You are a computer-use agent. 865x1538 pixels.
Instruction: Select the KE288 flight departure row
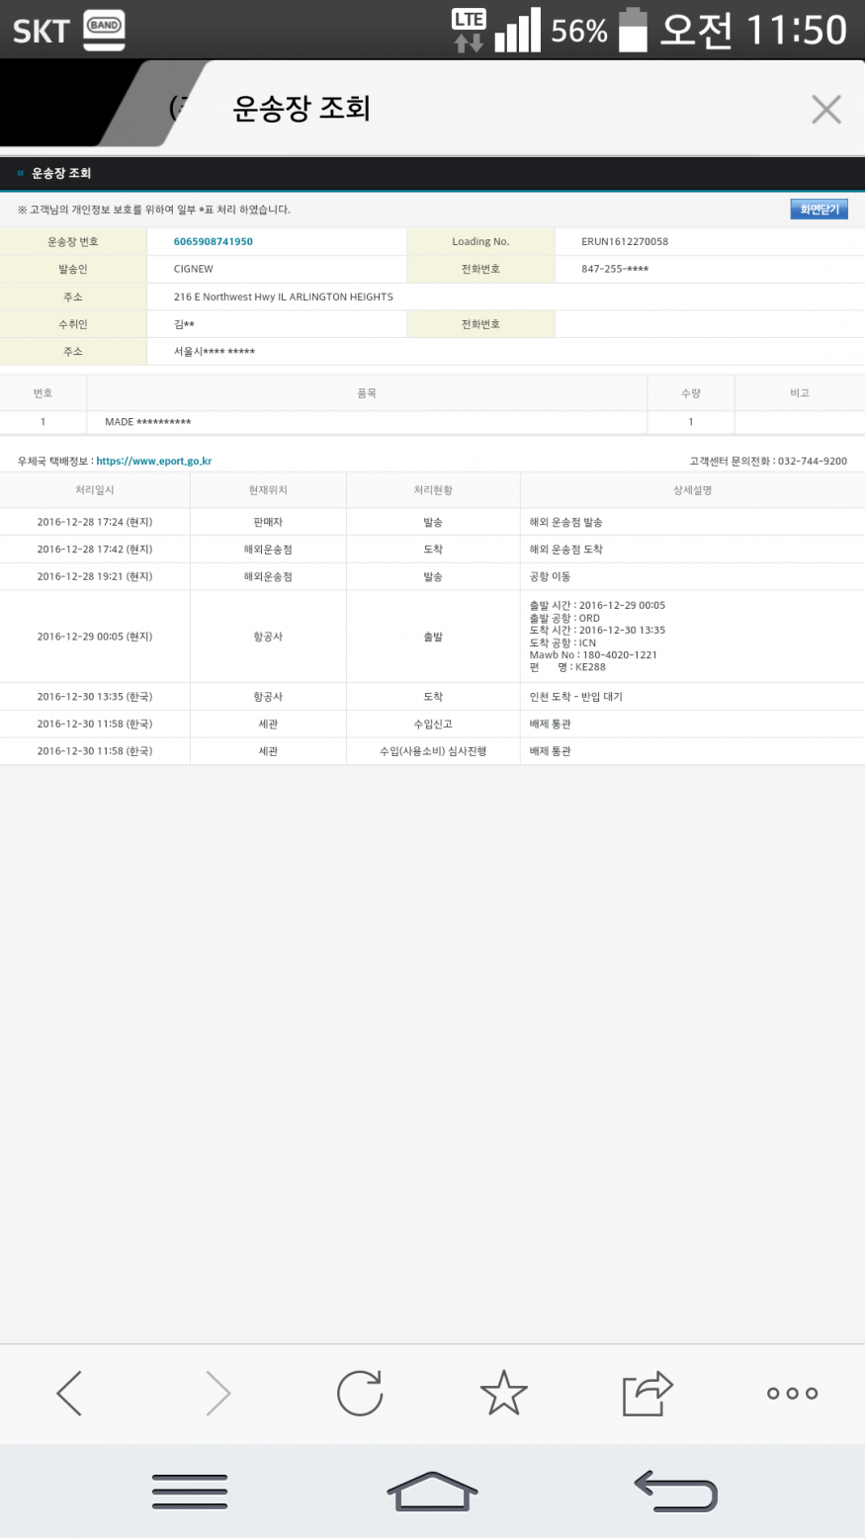pyautogui.click(x=432, y=637)
